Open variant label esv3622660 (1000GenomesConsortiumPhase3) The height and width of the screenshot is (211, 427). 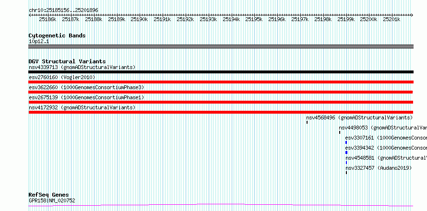86,87
